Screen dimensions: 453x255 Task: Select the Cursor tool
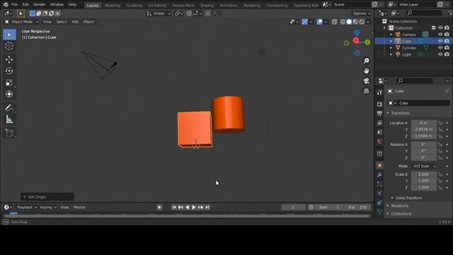(x=9, y=46)
